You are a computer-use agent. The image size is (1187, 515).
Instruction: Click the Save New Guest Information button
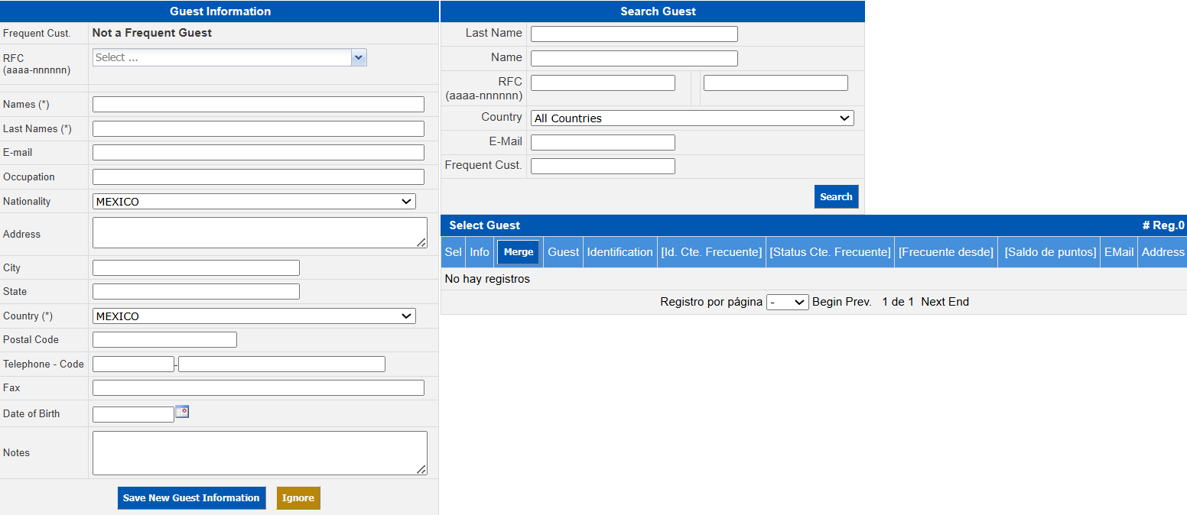tap(191, 498)
